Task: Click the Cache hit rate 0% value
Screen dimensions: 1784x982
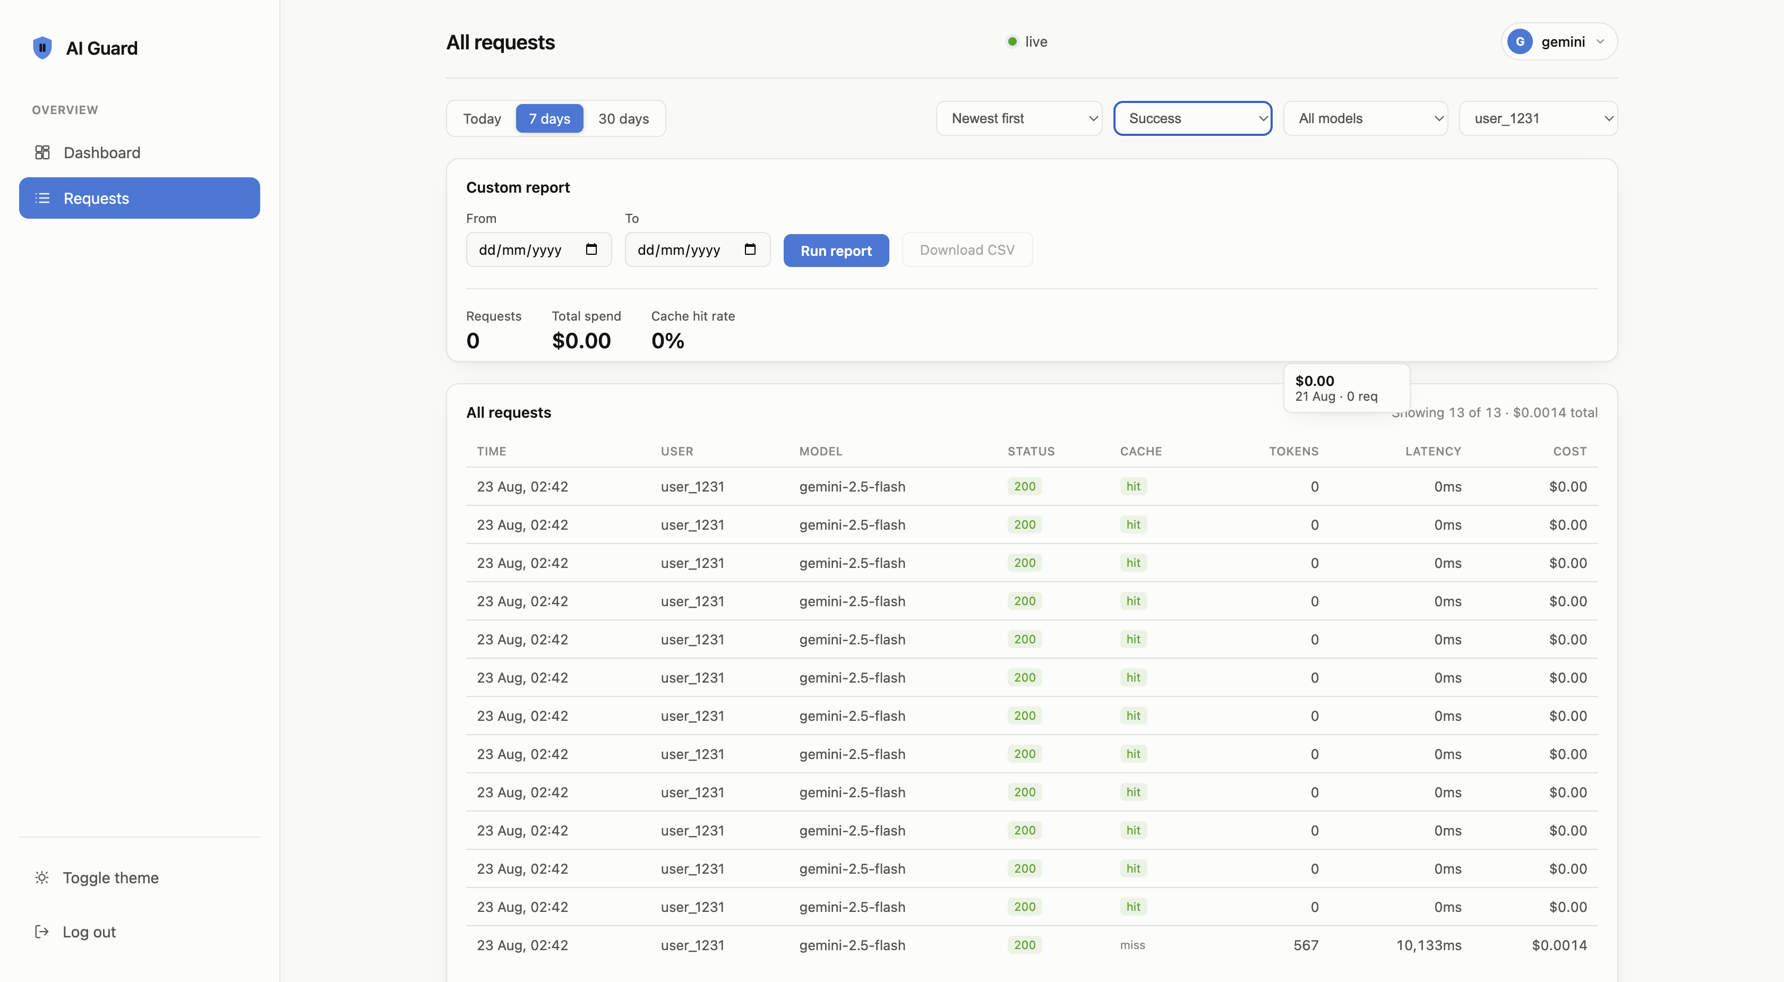Action: (x=667, y=341)
